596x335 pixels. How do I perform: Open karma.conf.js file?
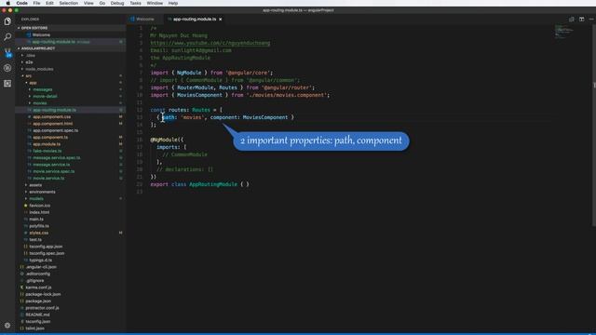click(x=38, y=288)
